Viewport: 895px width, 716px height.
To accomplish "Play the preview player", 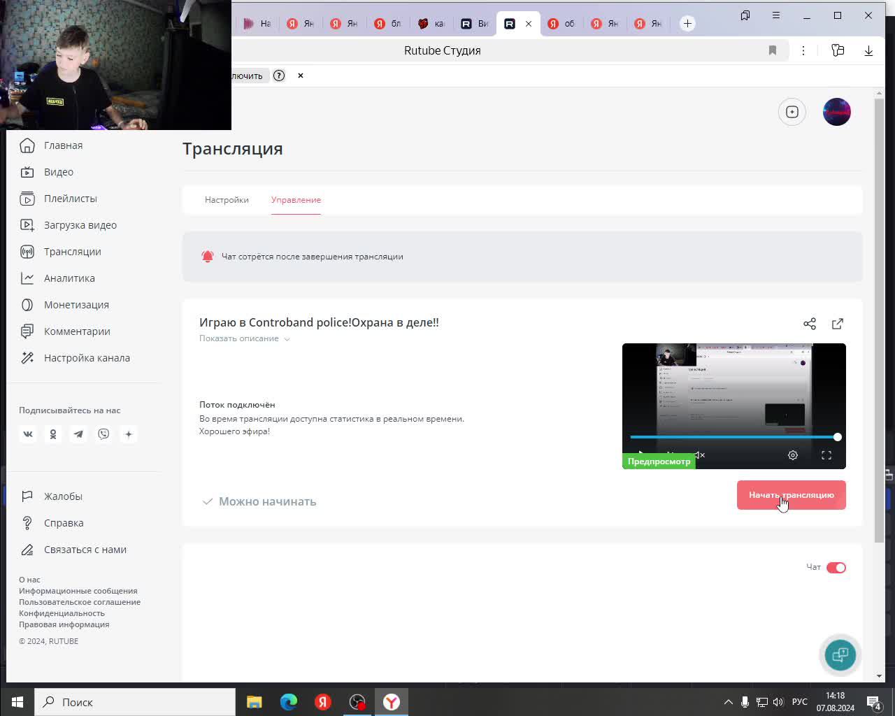I will point(641,454).
